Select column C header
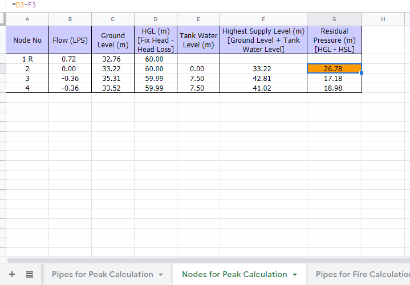Screen dimensions: 410x285 point(113,19)
